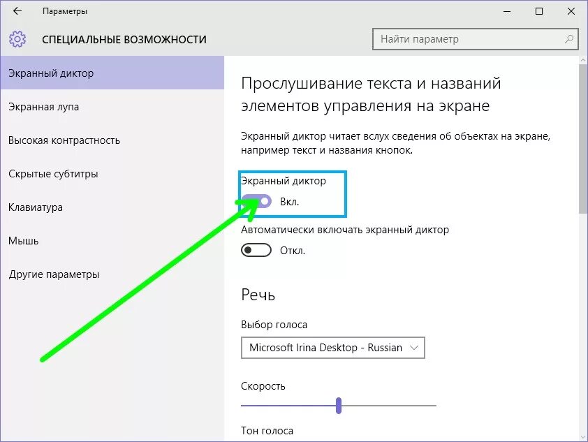
Task: Click the vertical scrollbar thumb
Action: [x=583, y=138]
